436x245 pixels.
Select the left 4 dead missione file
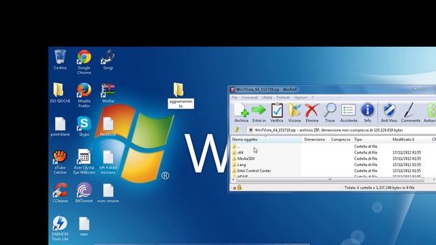click(x=108, y=162)
